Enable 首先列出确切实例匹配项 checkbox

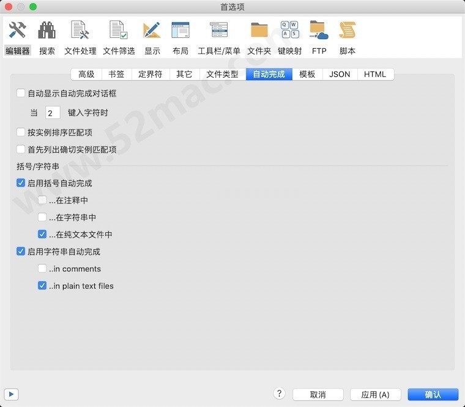point(21,149)
